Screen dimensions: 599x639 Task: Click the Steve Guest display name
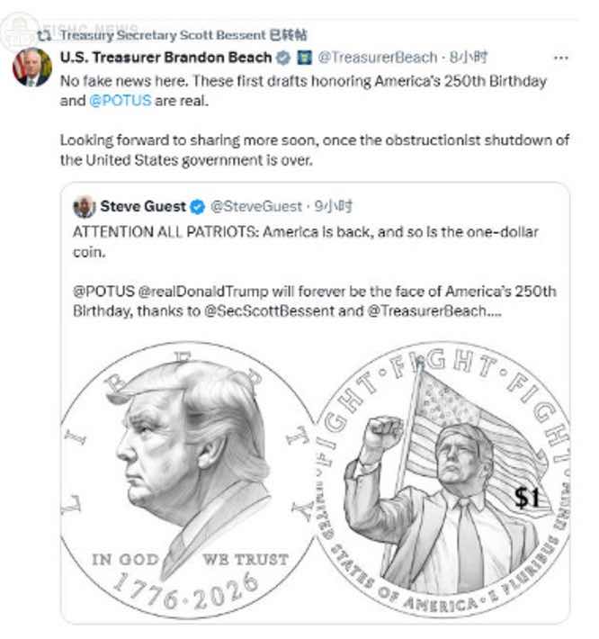pyautogui.click(x=143, y=207)
